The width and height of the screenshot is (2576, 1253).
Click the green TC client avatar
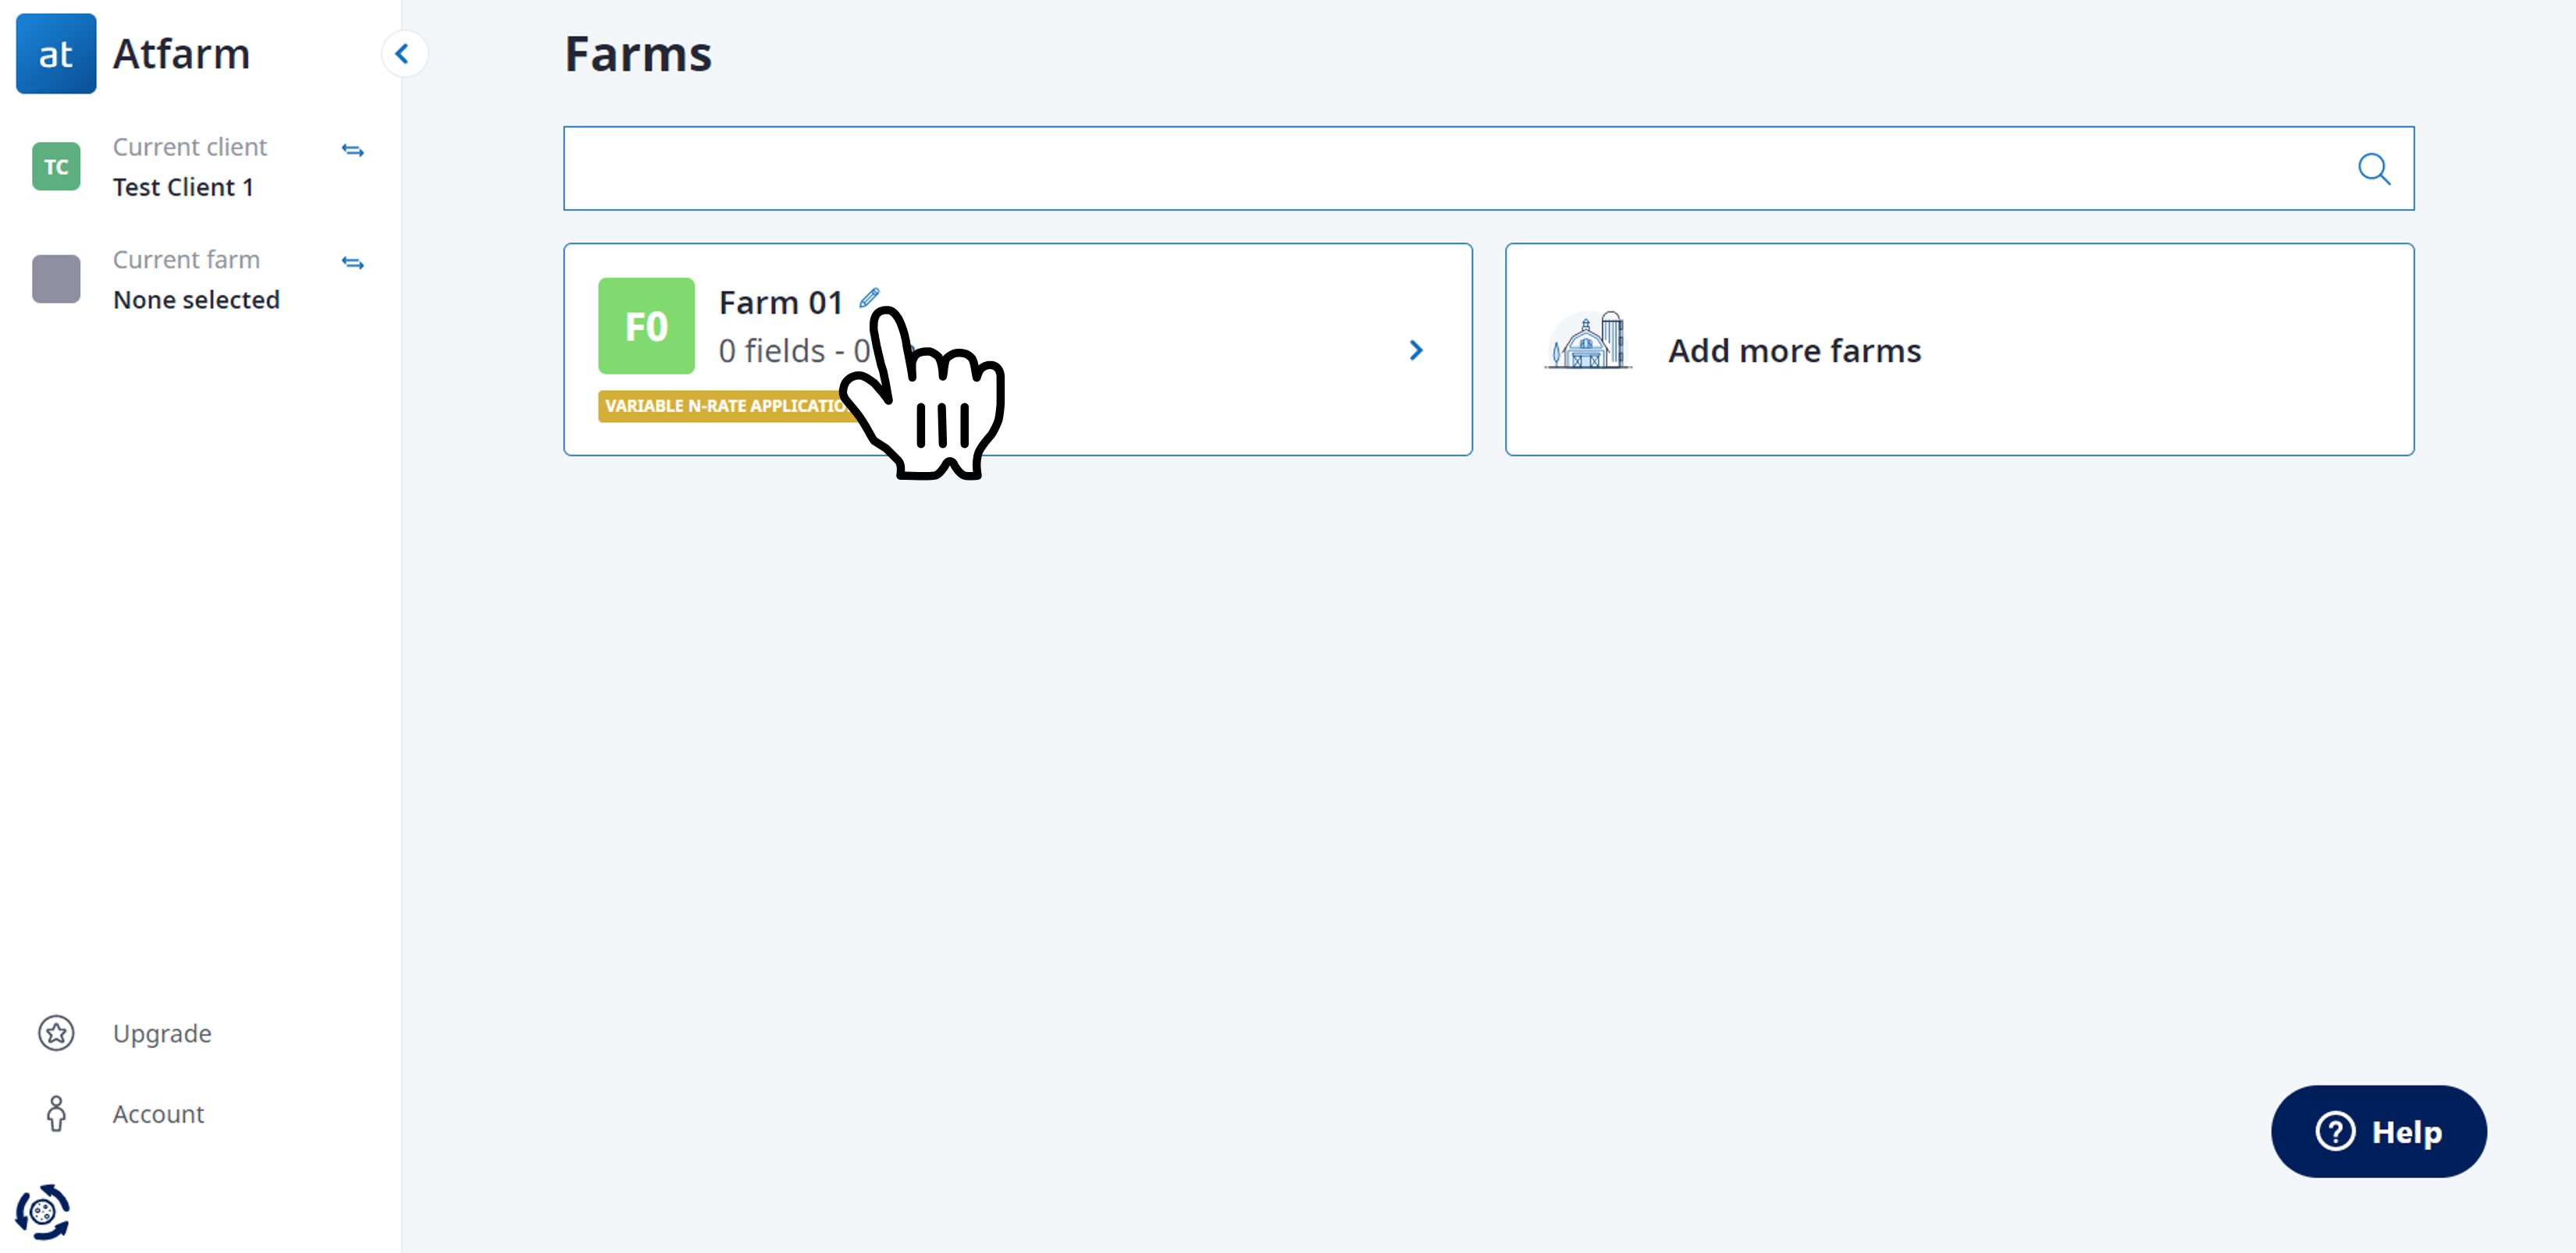pos(56,167)
